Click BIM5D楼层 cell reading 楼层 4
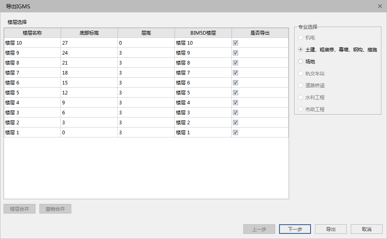This screenshot has height=239, width=387. point(203,103)
